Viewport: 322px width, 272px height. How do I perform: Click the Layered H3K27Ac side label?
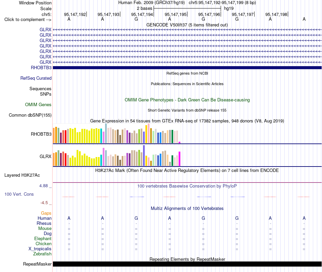pos(22,175)
